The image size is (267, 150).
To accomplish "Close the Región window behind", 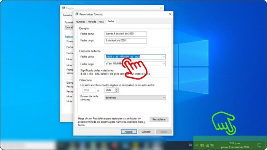I will 161,8.
